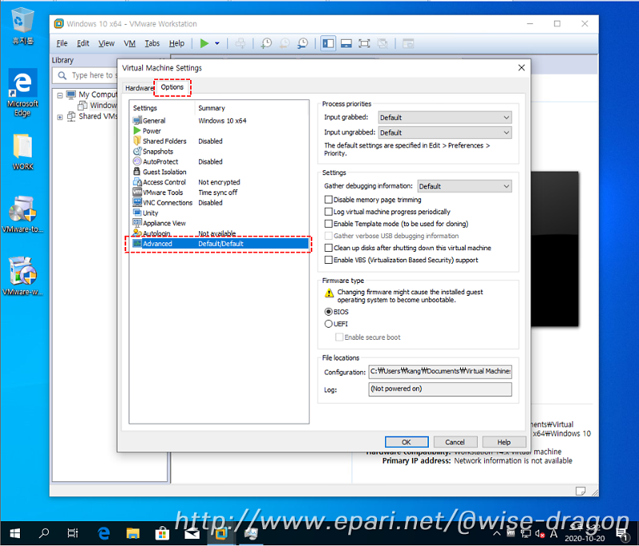Viewport: 639px width, 546px height.
Task: Select the Advanced settings row
Action: pos(219,244)
